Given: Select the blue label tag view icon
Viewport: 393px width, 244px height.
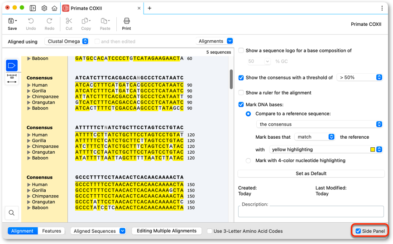Looking at the screenshot, I should (12, 66).
